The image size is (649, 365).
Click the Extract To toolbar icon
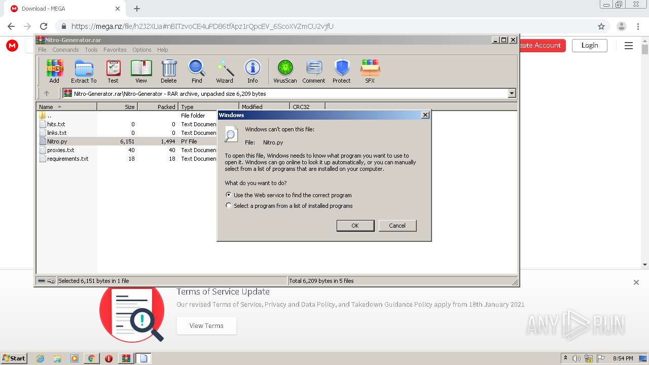coord(84,71)
